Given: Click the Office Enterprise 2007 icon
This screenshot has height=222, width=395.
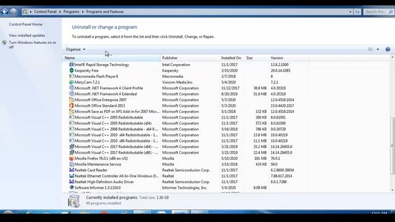Looking at the screenshot, I should 72,100.
